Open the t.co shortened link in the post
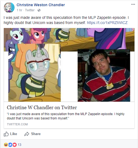The image size is (138, 148). (107, 23)
